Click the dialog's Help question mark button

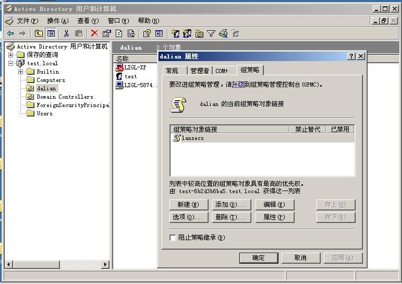click(351, 56)
